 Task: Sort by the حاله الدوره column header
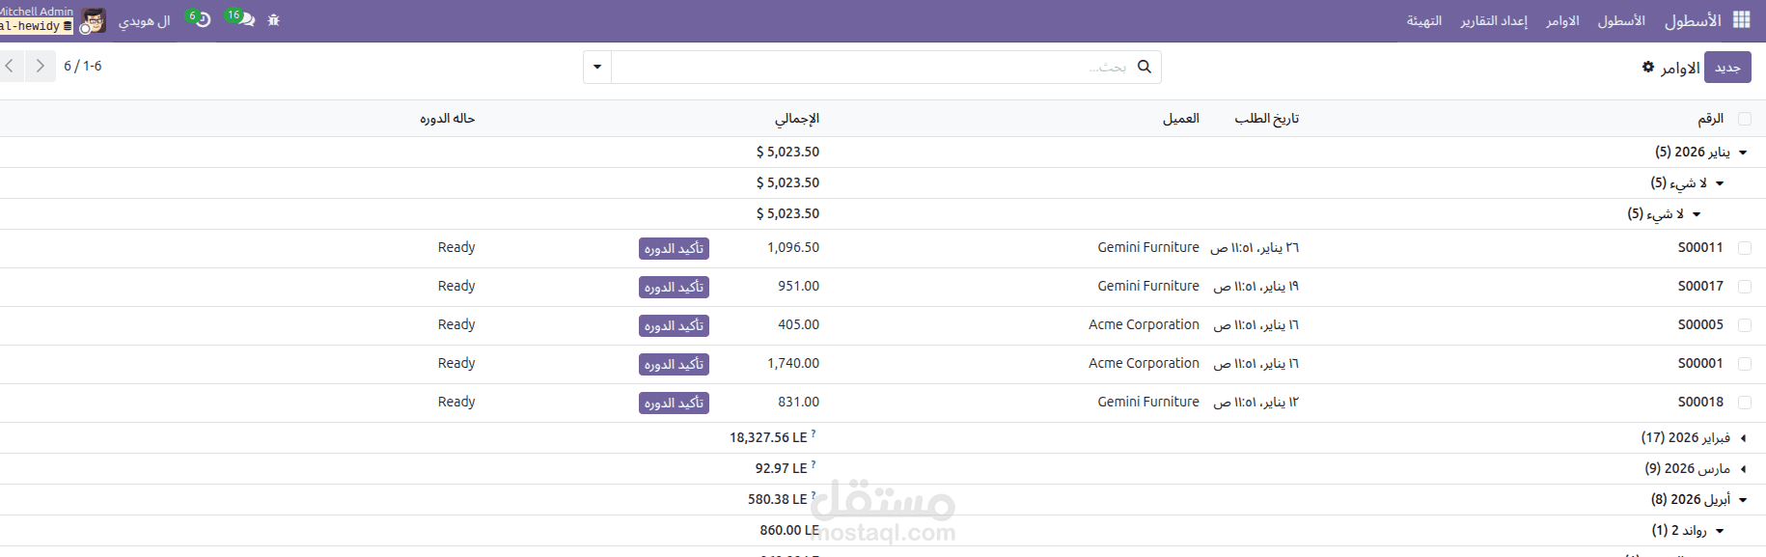(447, 118)
